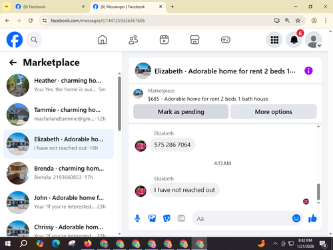Choose a GIF icon
This screenshot has width=333, height=250.
181,219
